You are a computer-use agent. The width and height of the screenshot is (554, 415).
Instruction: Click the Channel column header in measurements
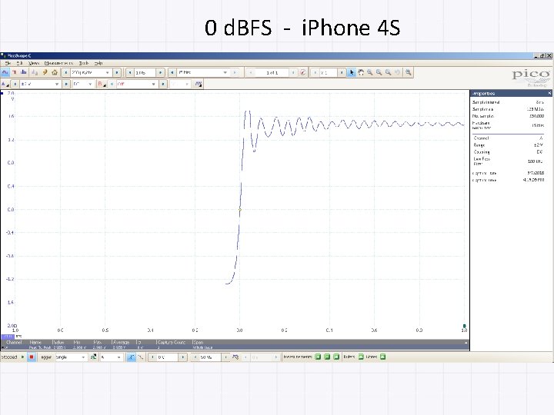14,342
